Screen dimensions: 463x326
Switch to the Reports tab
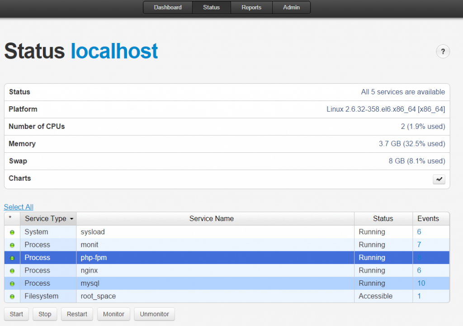251,8
